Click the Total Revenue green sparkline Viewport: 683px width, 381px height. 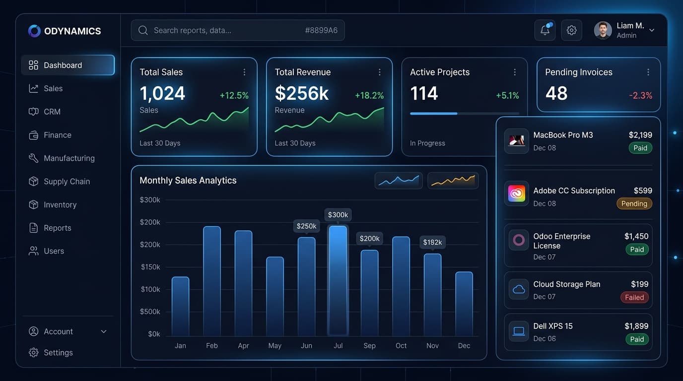pos(329,120)
